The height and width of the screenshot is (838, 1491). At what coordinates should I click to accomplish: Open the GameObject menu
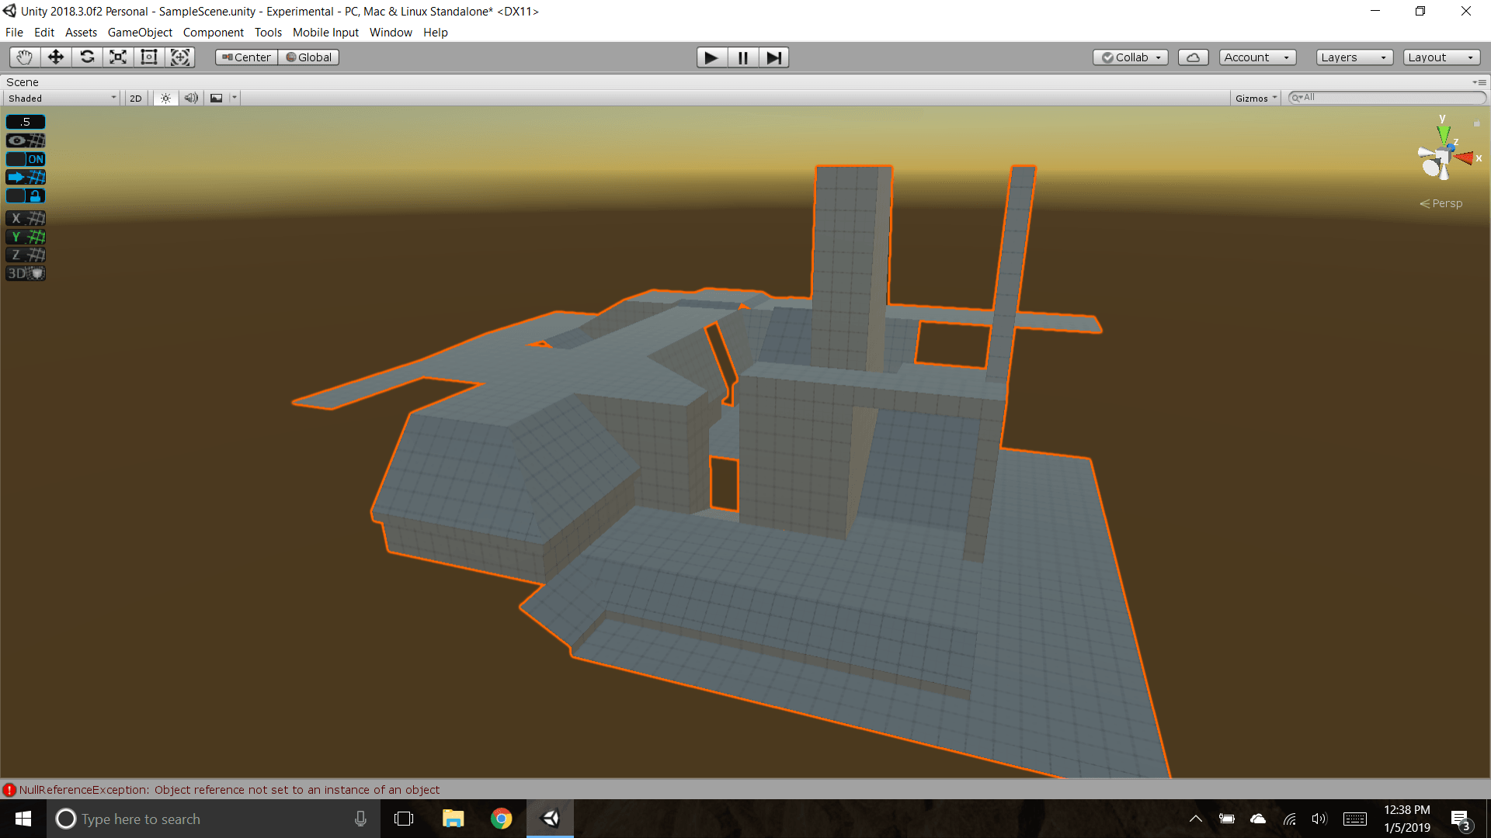point(140,33)
